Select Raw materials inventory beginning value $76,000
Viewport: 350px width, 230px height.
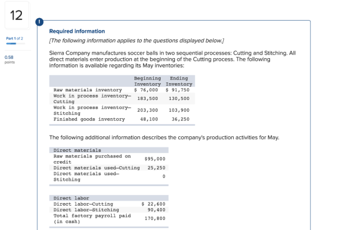click(146, 90)
